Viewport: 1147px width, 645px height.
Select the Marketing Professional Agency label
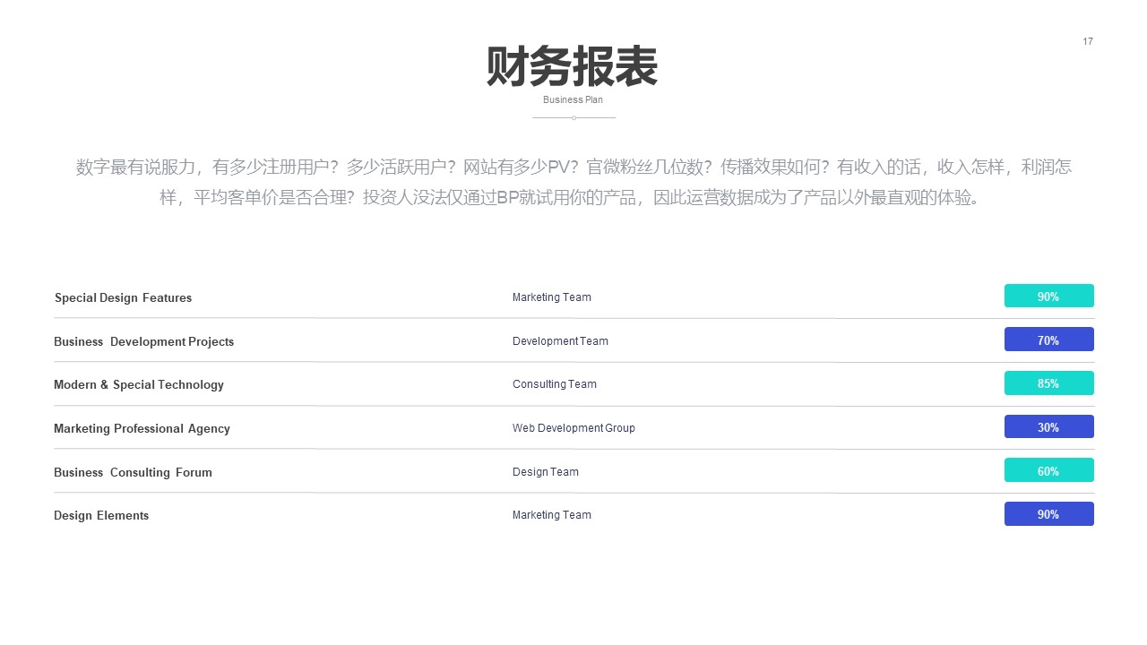pos(142,428)
